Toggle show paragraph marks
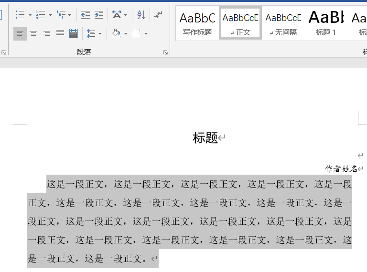367x272 pixels. tap(158, 15)
